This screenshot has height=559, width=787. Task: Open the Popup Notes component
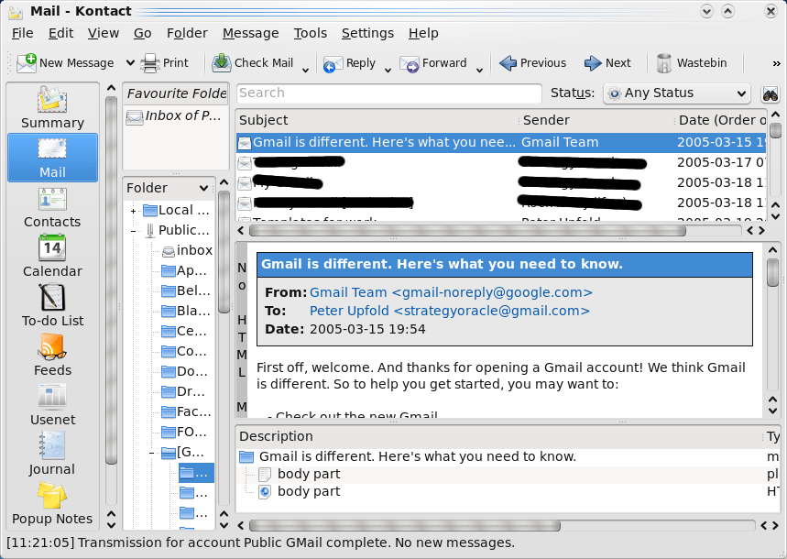click(x=52, y=504)
